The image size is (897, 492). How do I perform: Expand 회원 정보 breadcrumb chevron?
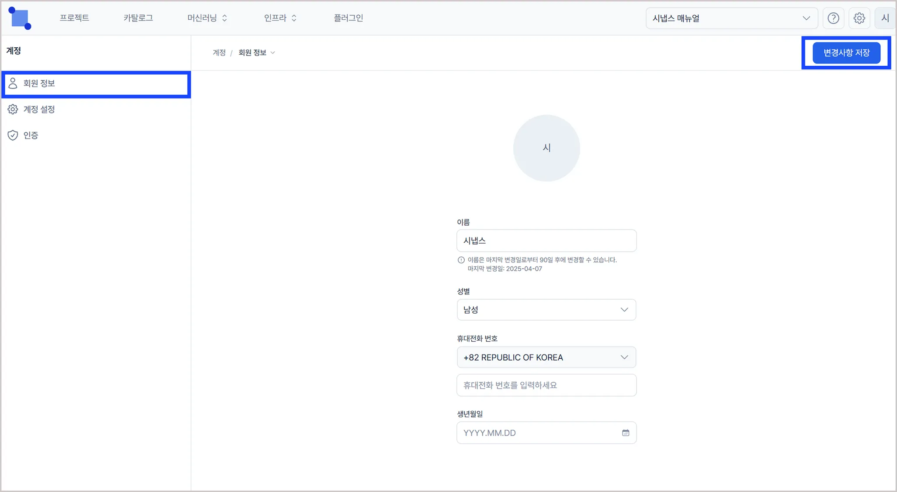coord(273,53)
